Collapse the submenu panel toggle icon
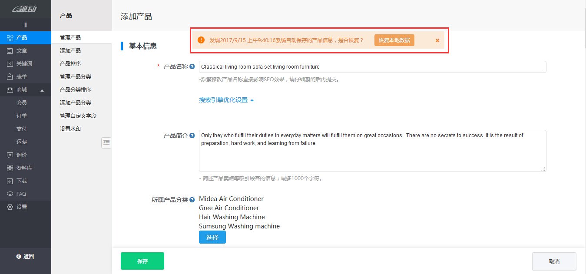This screenshot has height=274, width=586. coord(106,142)
